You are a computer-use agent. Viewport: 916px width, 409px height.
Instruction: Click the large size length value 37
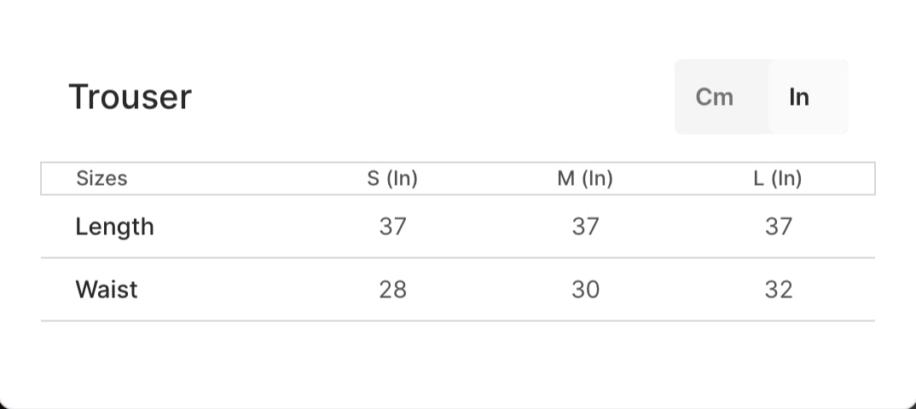point(778,227)
